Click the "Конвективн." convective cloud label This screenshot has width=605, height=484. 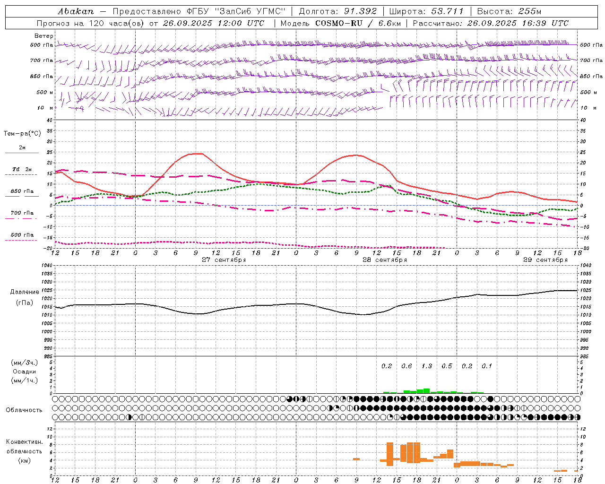(x=25, y=442)
